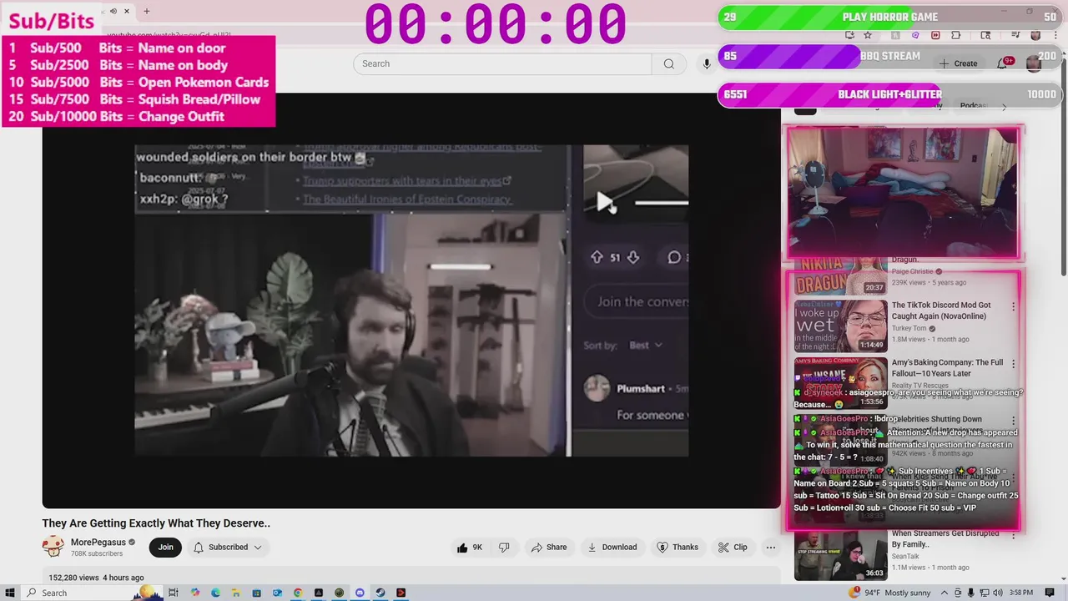The height and width of the screenshot is (601, 1068).
Task: Open the MorePegasus channel name link
Action: tap(98, 543)
